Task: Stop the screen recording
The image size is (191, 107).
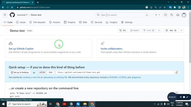Action: (184, 97)
